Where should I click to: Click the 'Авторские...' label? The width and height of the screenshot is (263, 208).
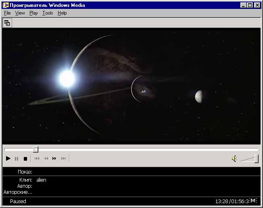click(18, 192)
